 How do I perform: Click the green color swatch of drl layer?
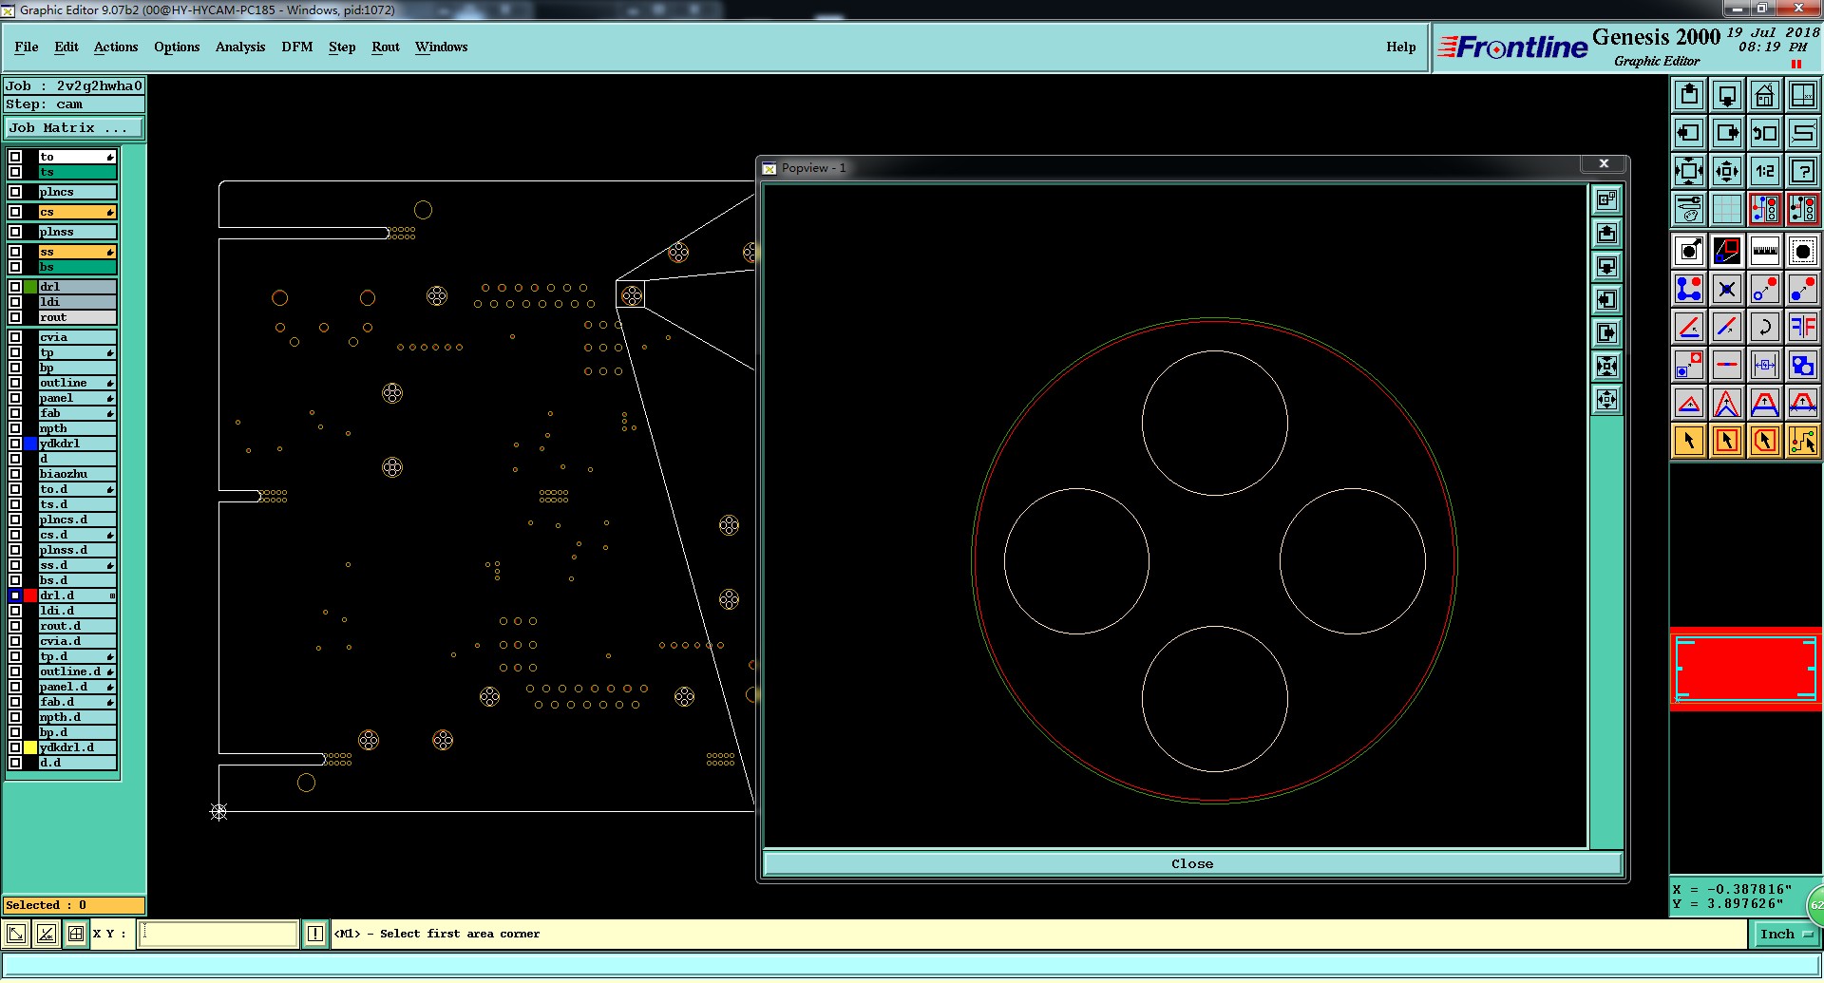tap(30, 287)
